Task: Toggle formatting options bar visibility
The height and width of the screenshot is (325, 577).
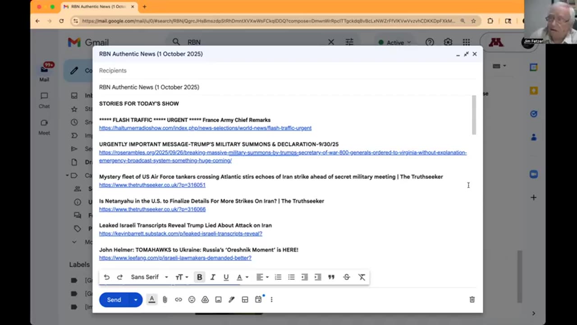Action: click(152, 299)
